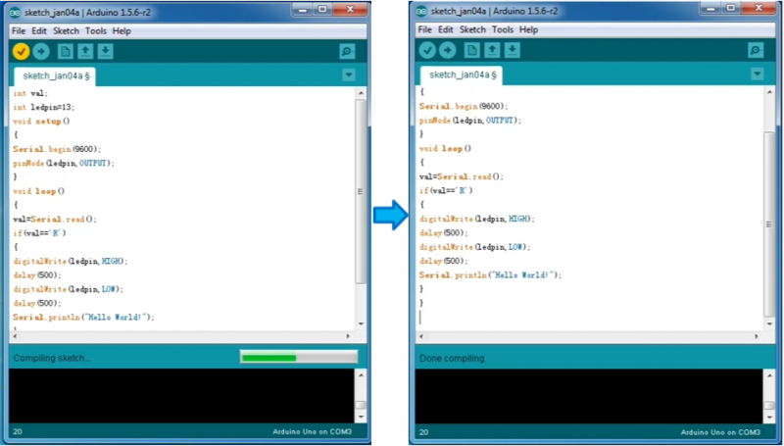Expand the tab options arrow in left window

click(349, 75)
